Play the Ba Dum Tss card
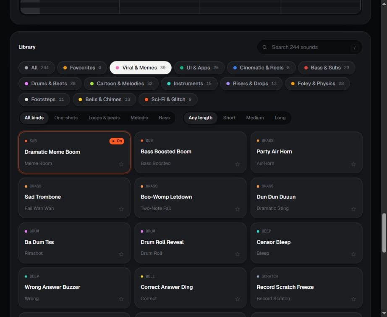The image size is (387, 317). pyautogui.click(x=74, y=243)
